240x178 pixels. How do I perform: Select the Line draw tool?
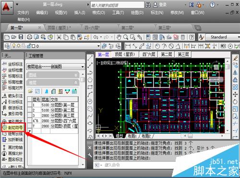pos(90,58)
